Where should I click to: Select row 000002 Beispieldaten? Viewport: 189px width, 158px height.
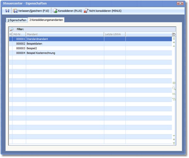(x=91, y=44)
